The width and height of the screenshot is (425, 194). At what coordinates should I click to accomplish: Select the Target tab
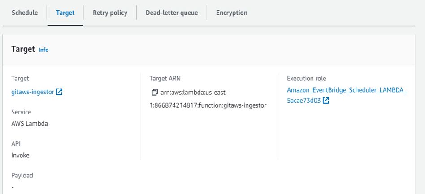pyautogui.click(x=65, y=13)
